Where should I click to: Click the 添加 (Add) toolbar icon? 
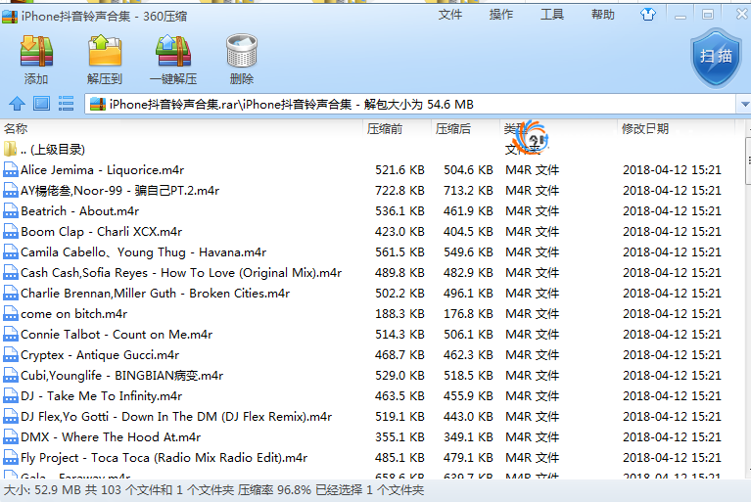(x=36, y=51)
